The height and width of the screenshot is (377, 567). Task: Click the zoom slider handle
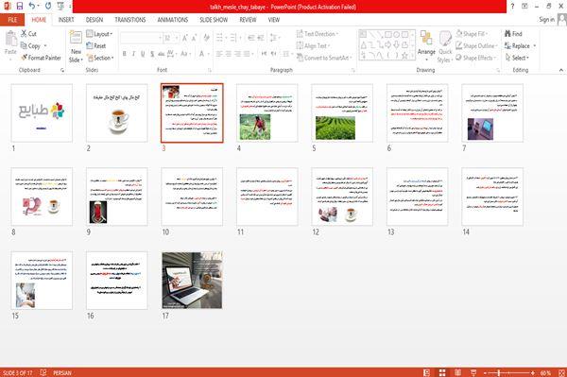(499, 372)
